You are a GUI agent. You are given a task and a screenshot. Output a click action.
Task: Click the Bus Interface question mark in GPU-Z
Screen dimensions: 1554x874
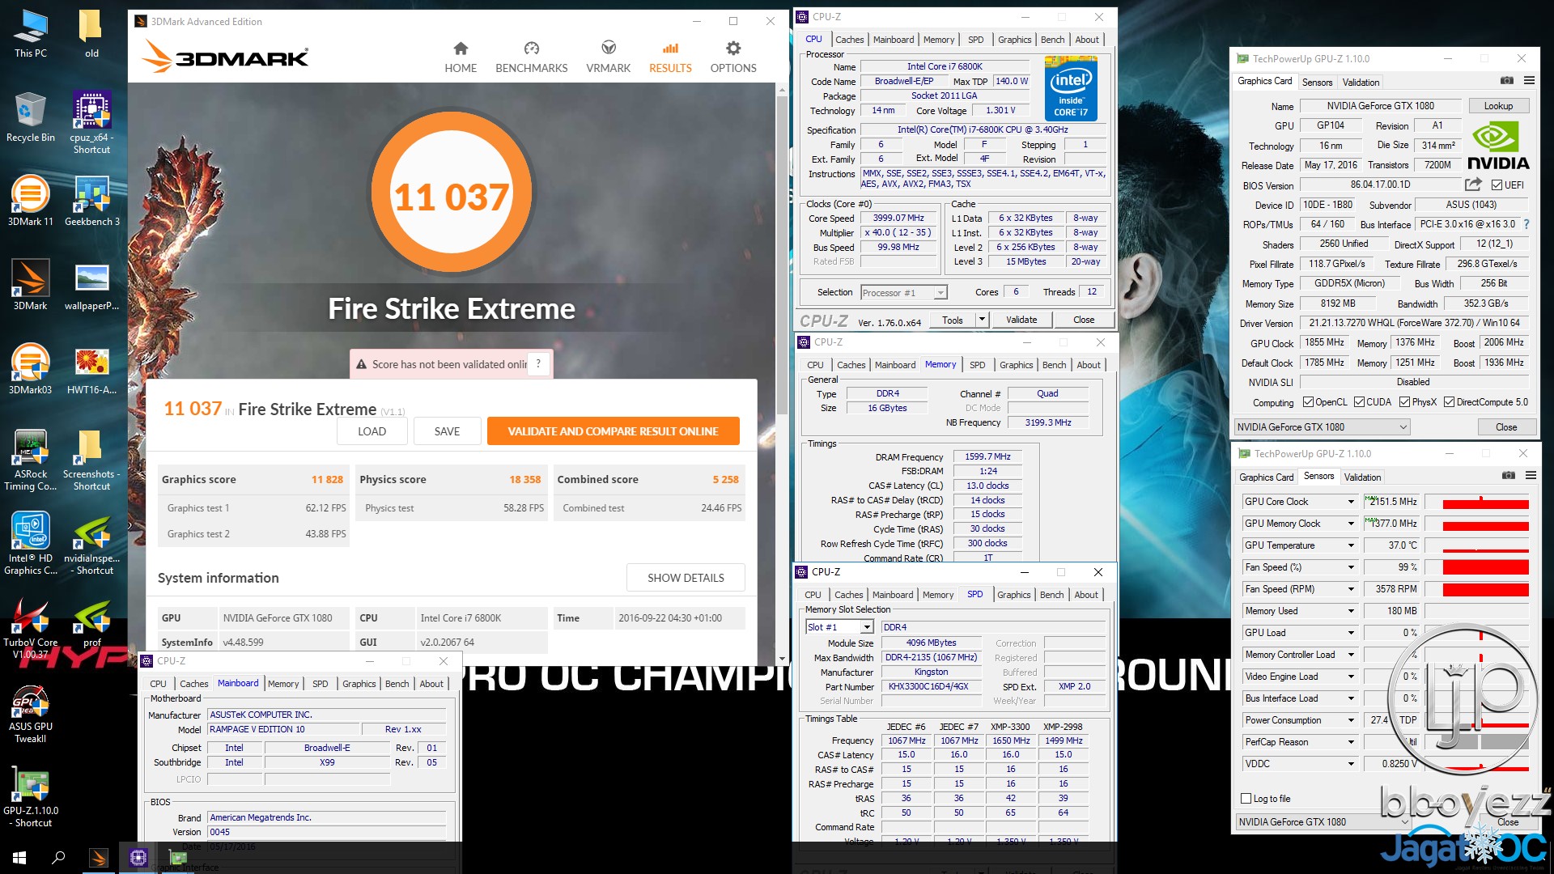(x=1526, y=224)
